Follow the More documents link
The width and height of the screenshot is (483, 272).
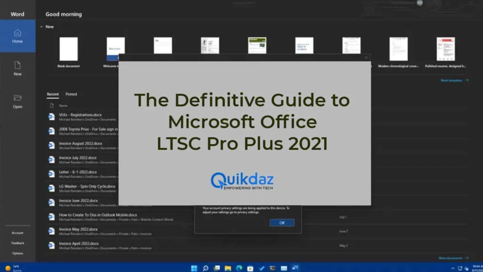point(453,258)
